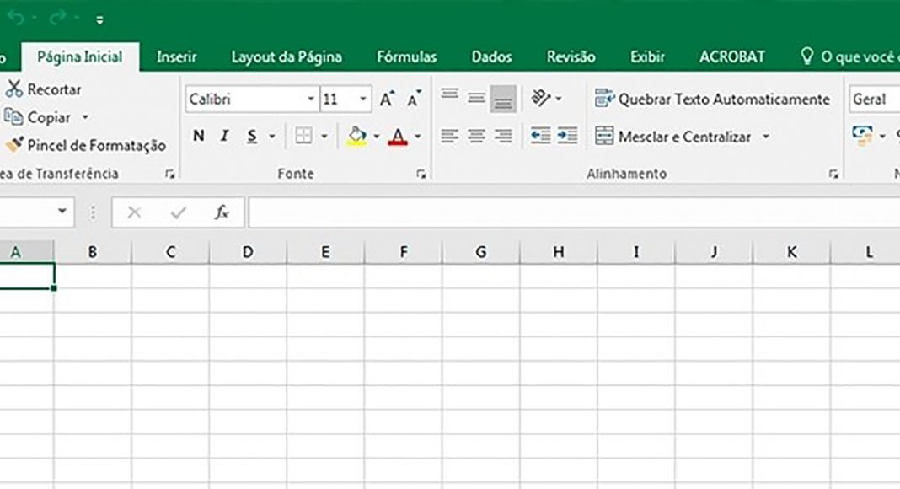Switch to the Fórmulas tab
Viewport: 900px width, 489px height.
point(406,57)
